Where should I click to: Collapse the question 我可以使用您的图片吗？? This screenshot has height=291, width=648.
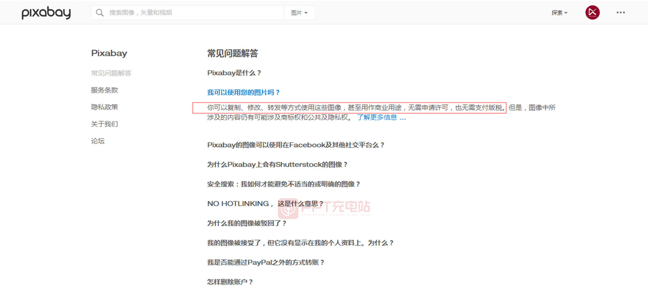[243, 92]
